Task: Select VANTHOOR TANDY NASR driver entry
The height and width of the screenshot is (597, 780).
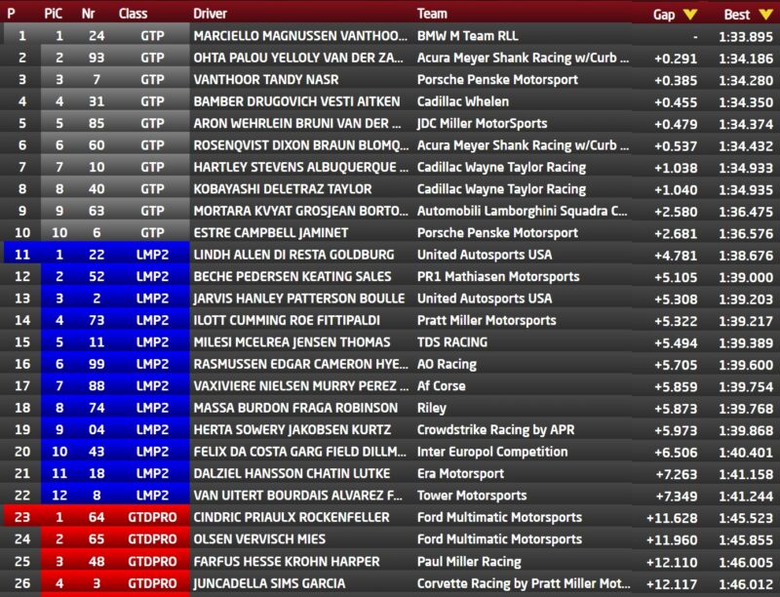Action: coord(265,80)
